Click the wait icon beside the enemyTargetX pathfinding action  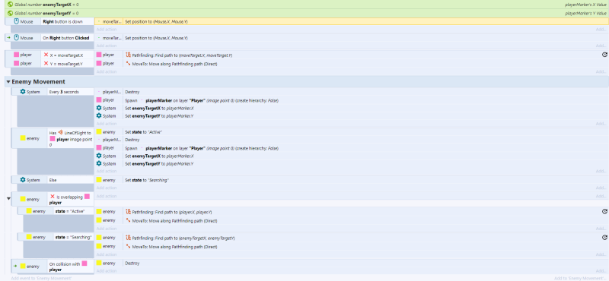tap(604, 238)
